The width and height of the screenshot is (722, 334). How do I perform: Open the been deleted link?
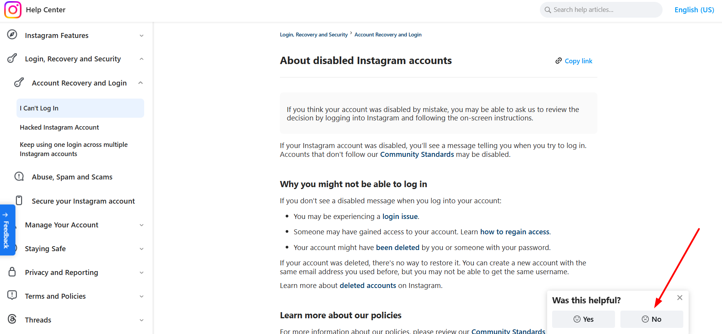398,247
